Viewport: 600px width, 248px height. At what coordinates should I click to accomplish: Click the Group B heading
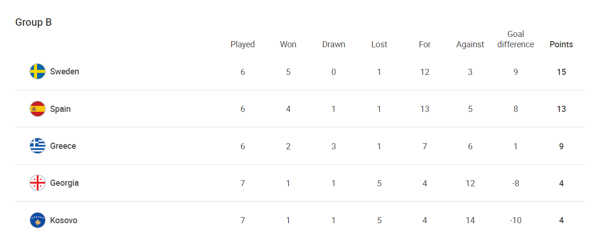coord(34,22)
